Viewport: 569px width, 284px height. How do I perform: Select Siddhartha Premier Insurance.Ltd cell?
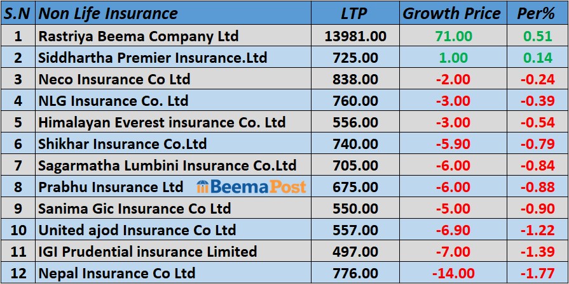pyautogui.click(x=152, y=58)
